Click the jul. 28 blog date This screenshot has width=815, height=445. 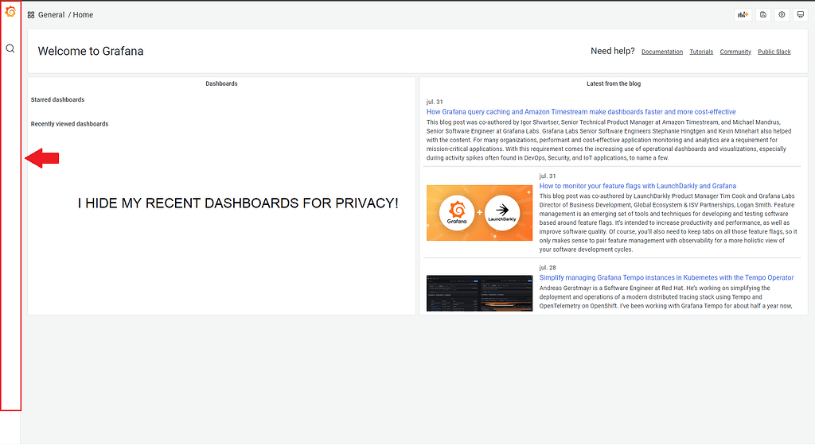pyautogui.click(x=548, y=268)
